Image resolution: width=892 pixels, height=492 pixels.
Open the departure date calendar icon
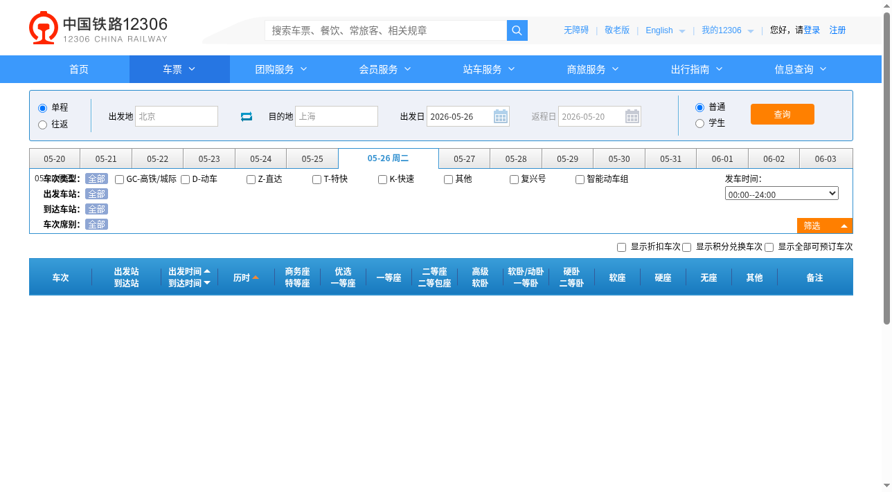coord(501,116)
